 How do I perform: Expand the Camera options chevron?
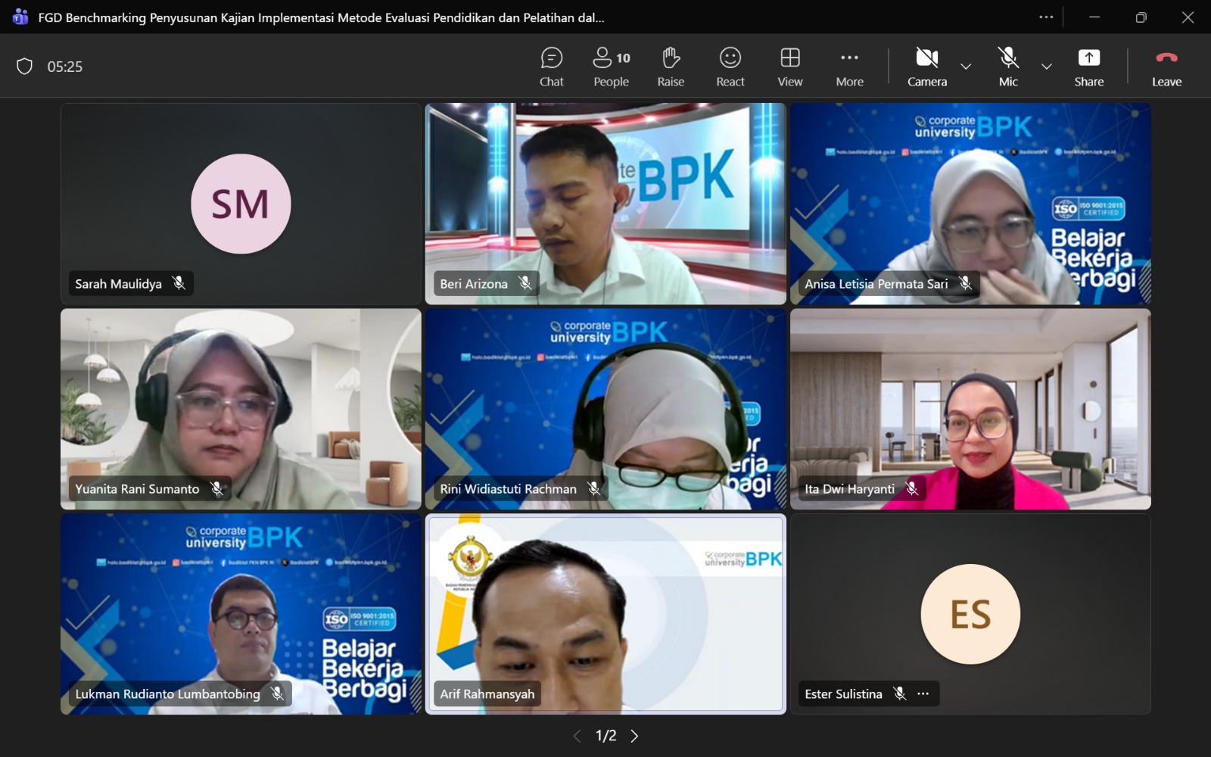click(967, 67)
